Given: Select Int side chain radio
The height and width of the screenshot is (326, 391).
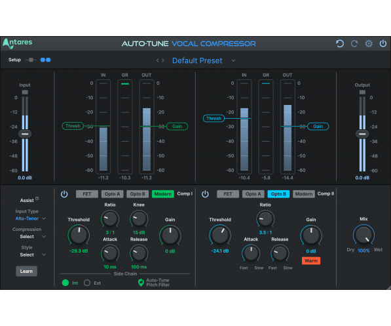Looking at the screenshot, I should [x=65, y=283].
